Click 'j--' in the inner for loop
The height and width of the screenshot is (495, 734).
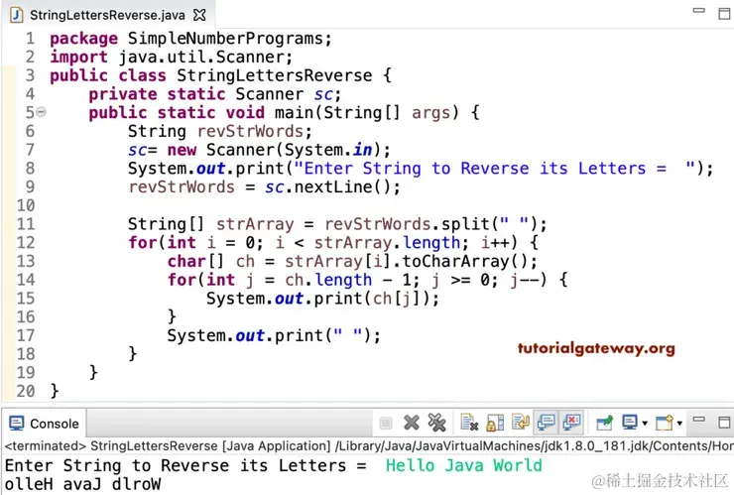[x=526, y=280]
